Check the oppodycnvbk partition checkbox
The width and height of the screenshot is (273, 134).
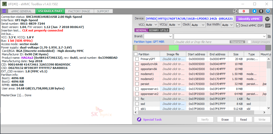137,64
